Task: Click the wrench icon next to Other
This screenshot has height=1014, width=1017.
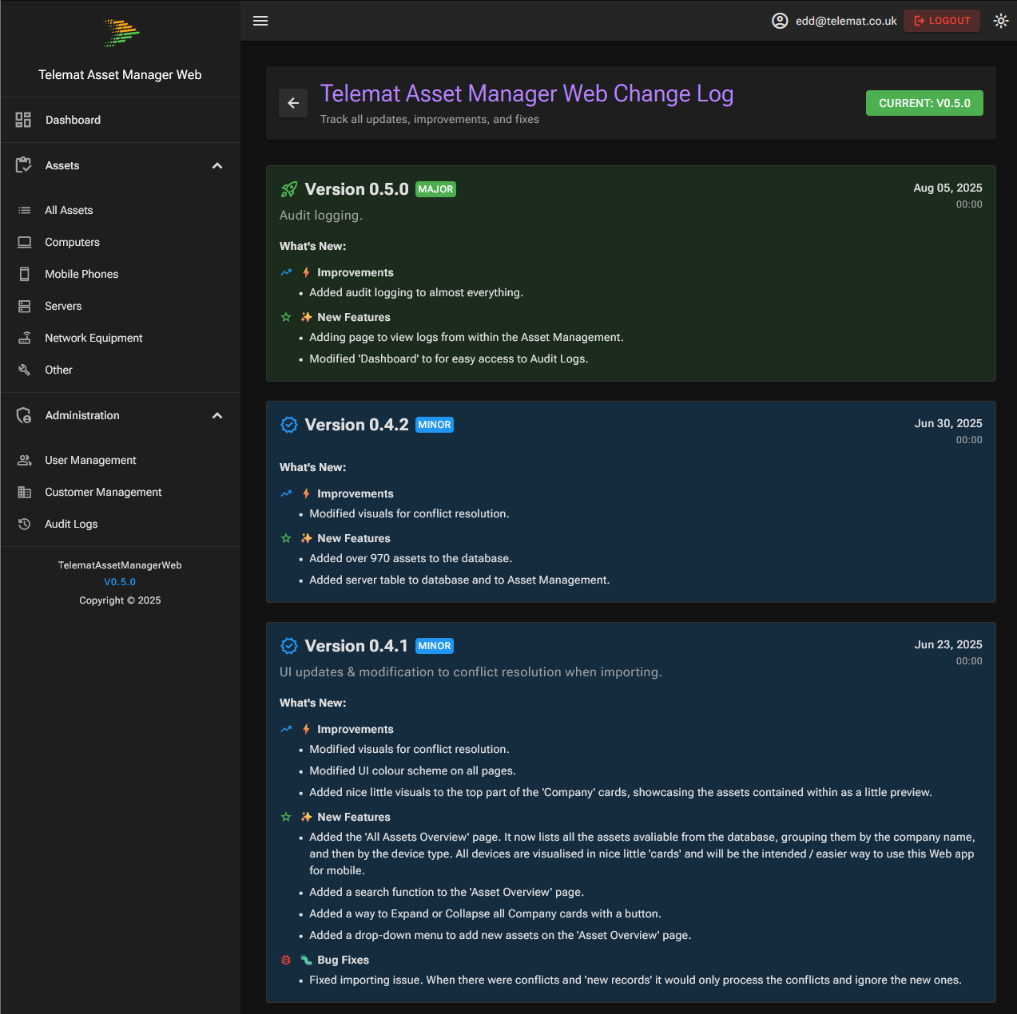Action: click(x=24, y=370)
